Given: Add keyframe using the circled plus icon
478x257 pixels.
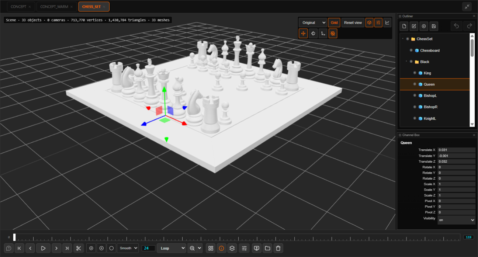Looking at the screenshot, I should pyautogui.click(x=91, y=248).
